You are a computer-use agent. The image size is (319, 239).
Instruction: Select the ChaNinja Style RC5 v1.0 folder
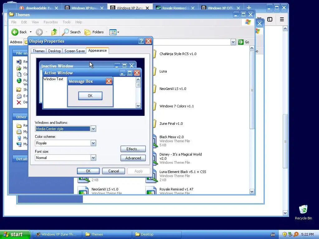coord(178,54)
